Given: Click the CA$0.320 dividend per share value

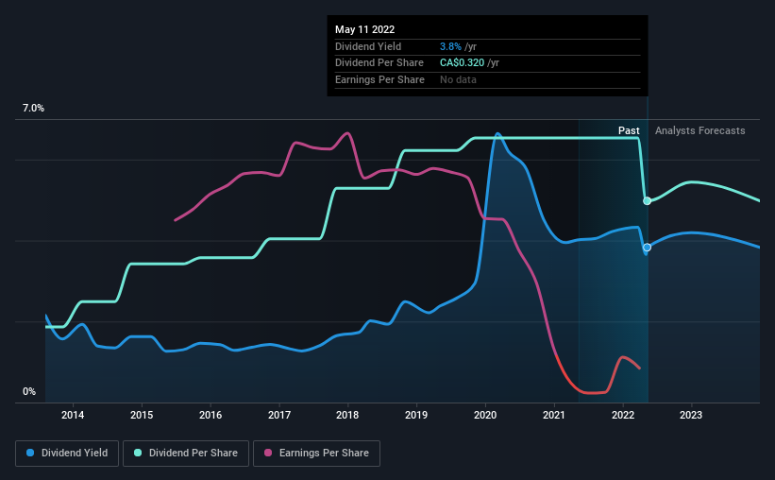Looking at the screenshot, I should [x=463, y=63].
